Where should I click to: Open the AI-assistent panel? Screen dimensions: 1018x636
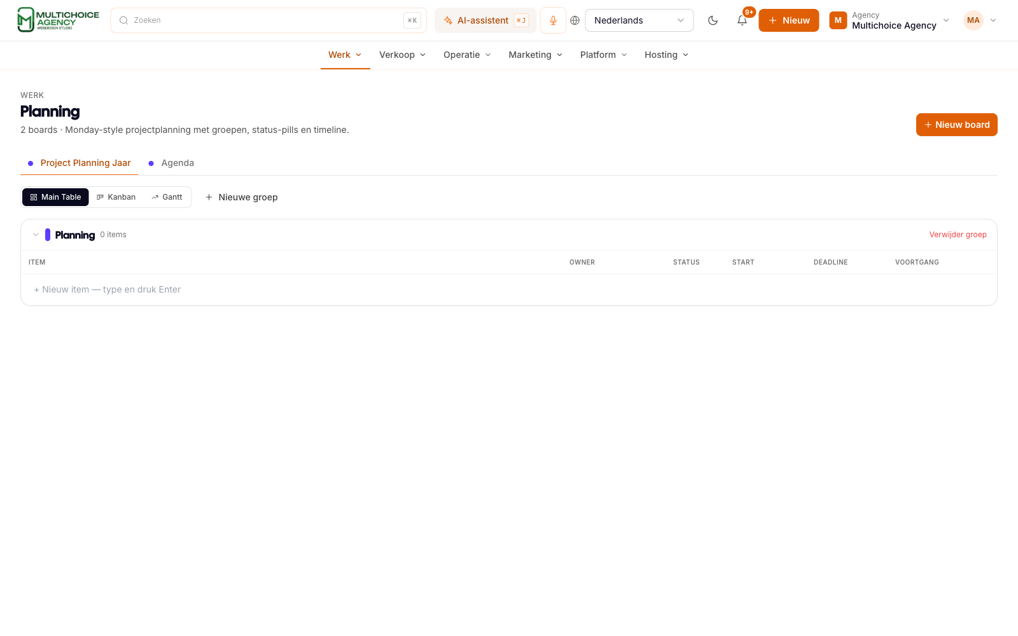[485, 20]
